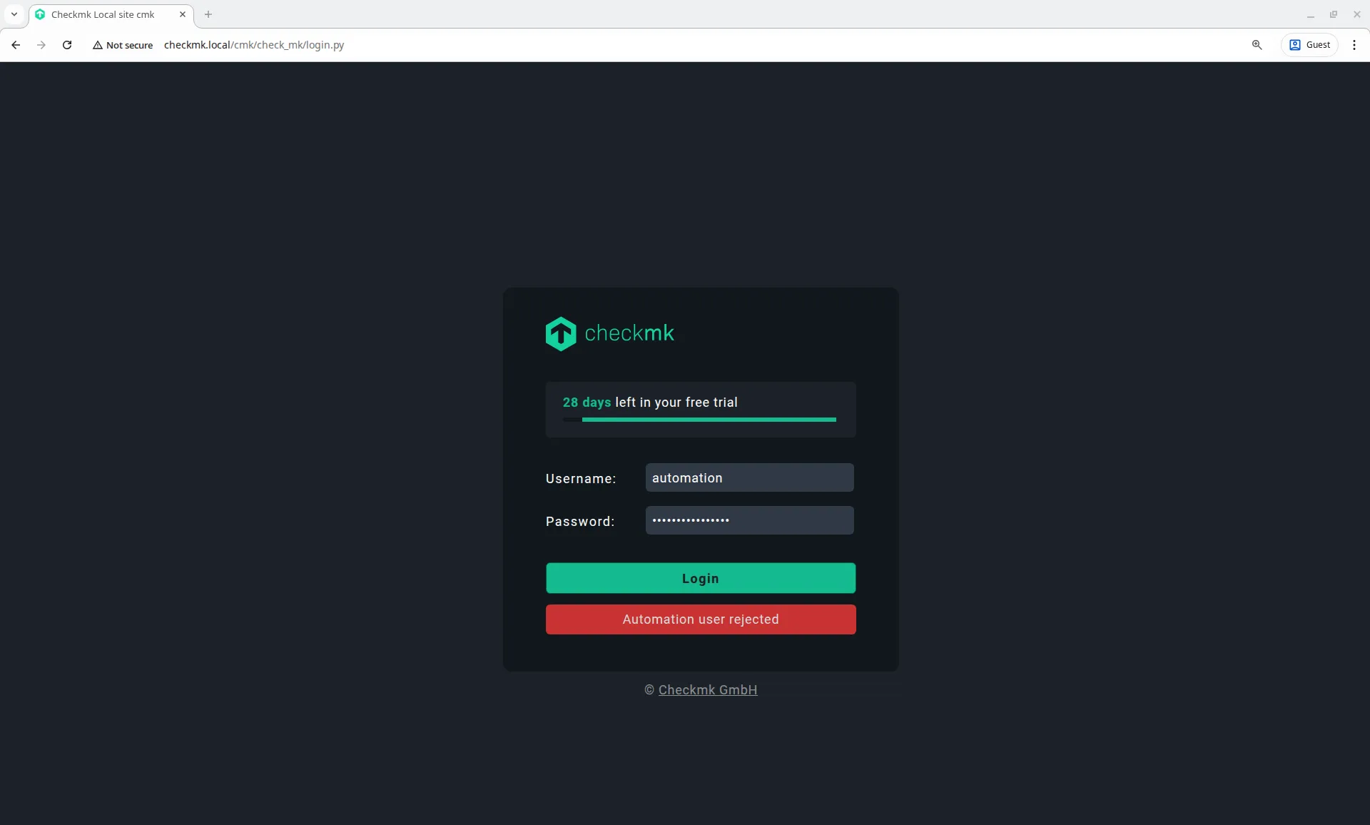
Task: Reload the login page
Action: pos(67,45)
